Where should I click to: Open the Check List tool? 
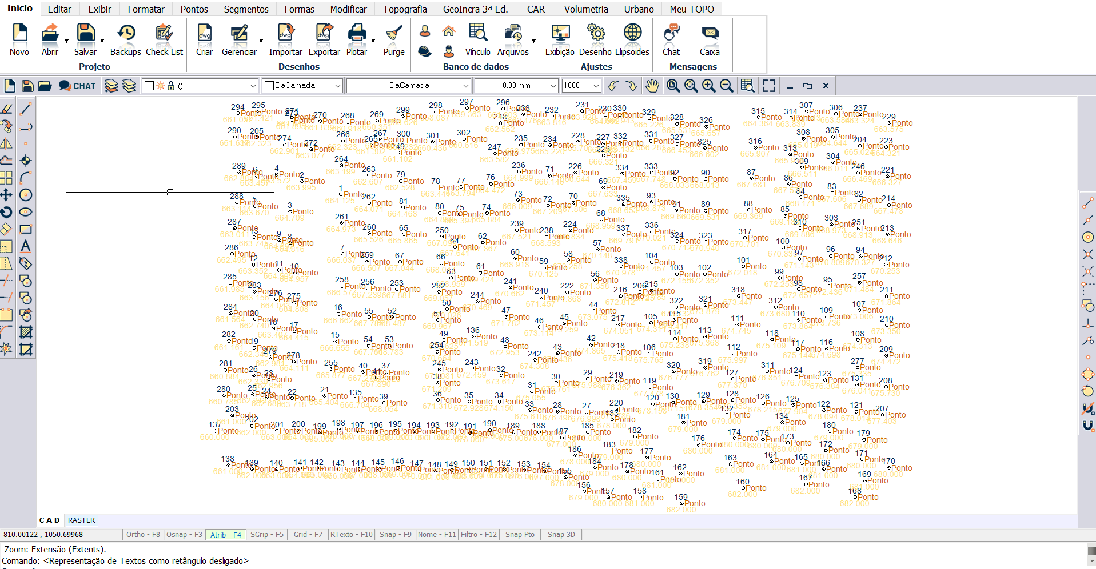click(x=164, y=39)
